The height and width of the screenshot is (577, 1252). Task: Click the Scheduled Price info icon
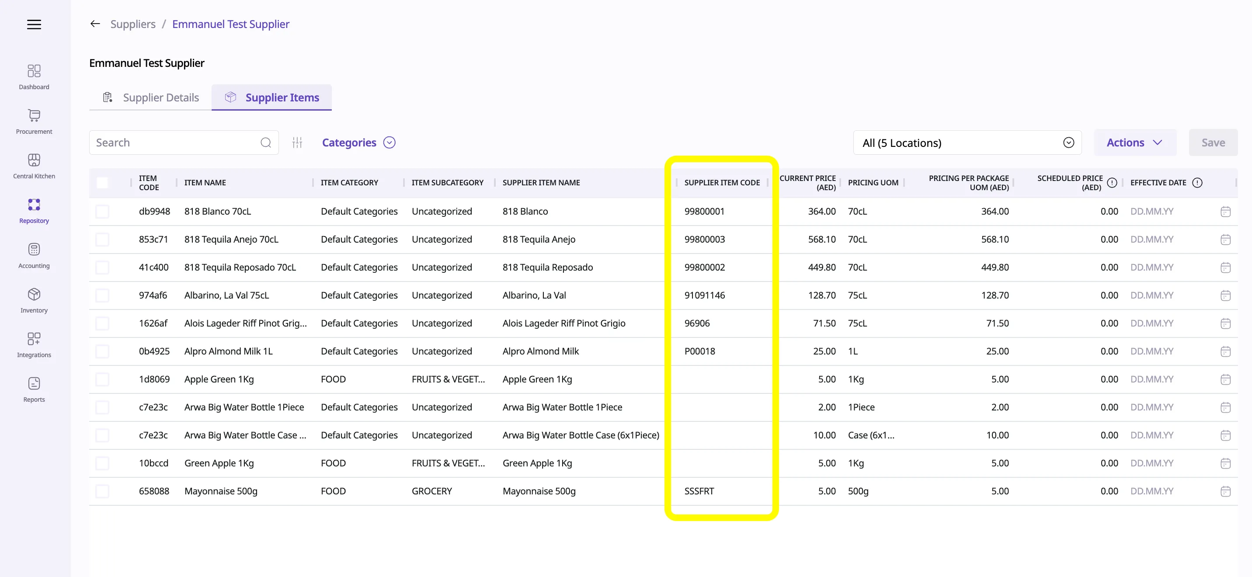point(1112,183)
